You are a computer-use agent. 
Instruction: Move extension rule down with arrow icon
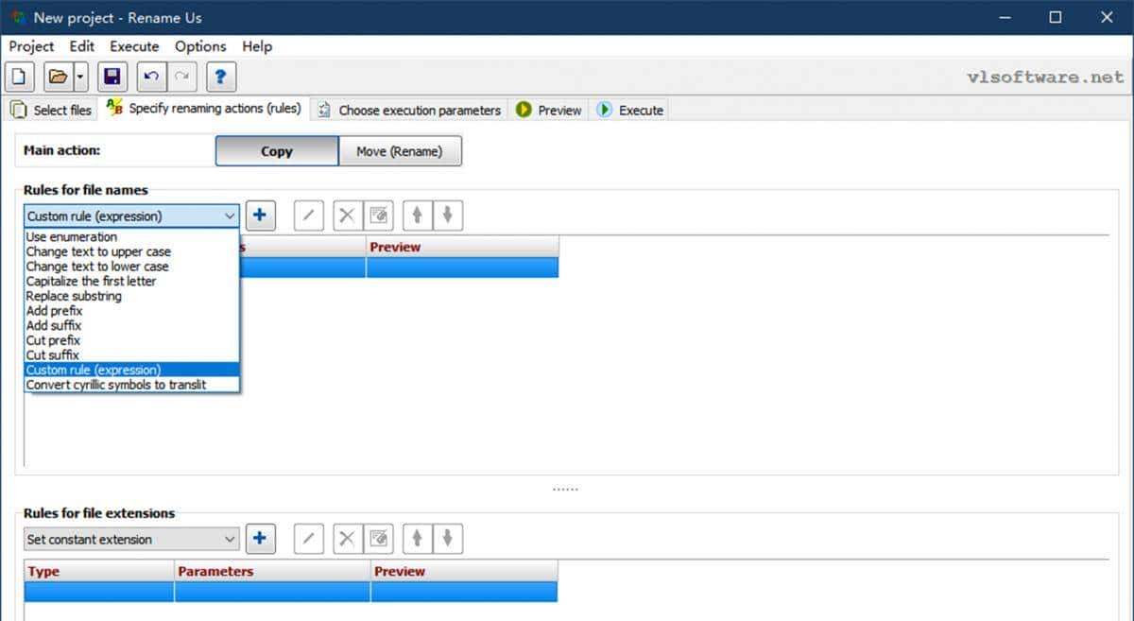coord(447,539)
